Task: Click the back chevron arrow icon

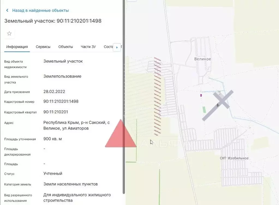Action: 7,10
